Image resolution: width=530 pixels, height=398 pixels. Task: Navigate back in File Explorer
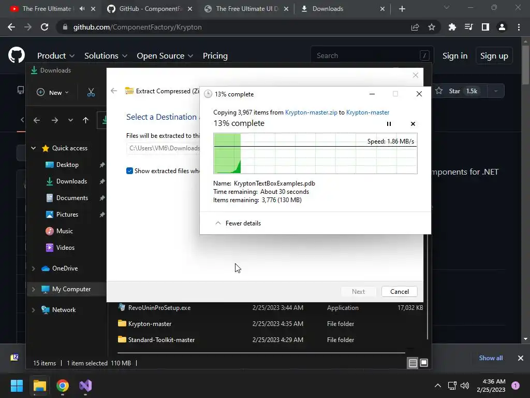[37, 120]
